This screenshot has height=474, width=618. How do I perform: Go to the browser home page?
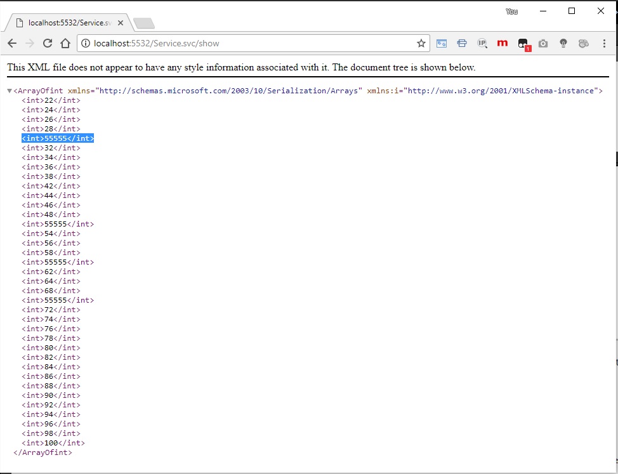[65, 44]
